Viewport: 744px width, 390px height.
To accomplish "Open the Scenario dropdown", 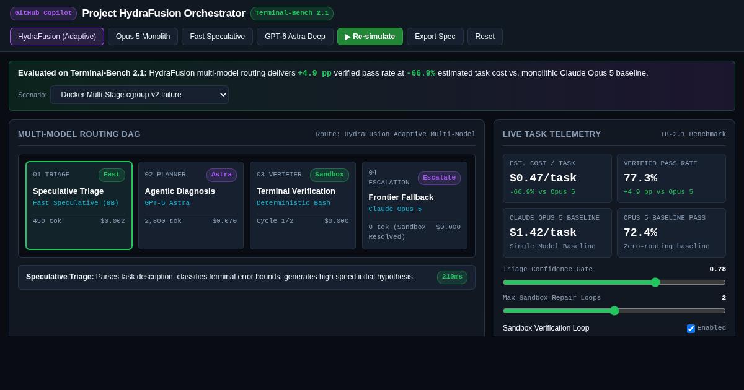I will [139, 95].
